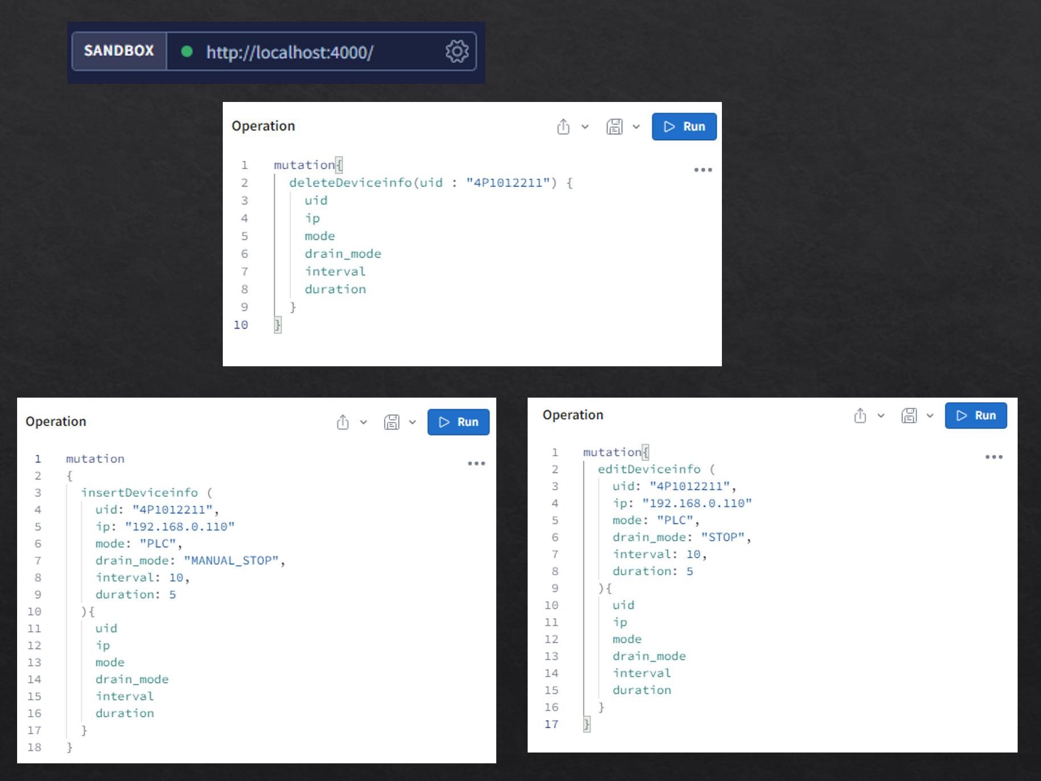The height and width of the screenshot is (781, 1041).
Task: Click mutation keyword in editDeviceinfo editor
Action: point(612,452)
